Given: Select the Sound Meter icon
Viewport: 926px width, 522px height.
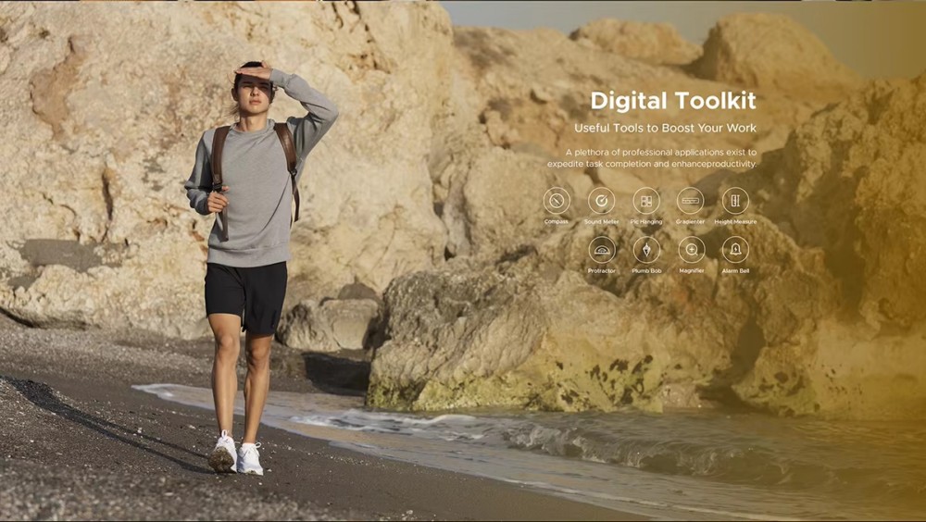Looking at the screenshot, I should click(601, 201).
